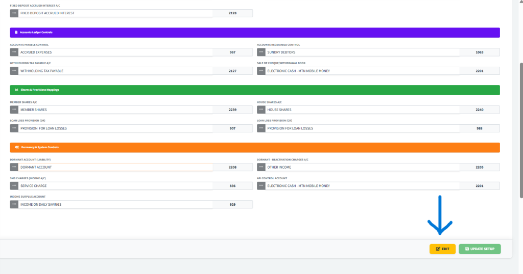
Task: Select the Accounts Ledger Controls purple header
Action: (x=254, y=32)
